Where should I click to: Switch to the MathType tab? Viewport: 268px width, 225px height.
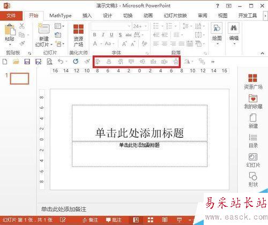(x=61, y=16)
